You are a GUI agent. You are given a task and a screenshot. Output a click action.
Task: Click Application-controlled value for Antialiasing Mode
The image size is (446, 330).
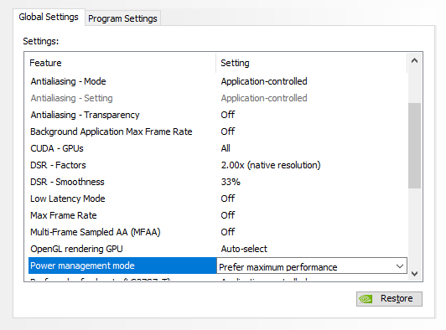pyautogui.click(x=264, y=81)
